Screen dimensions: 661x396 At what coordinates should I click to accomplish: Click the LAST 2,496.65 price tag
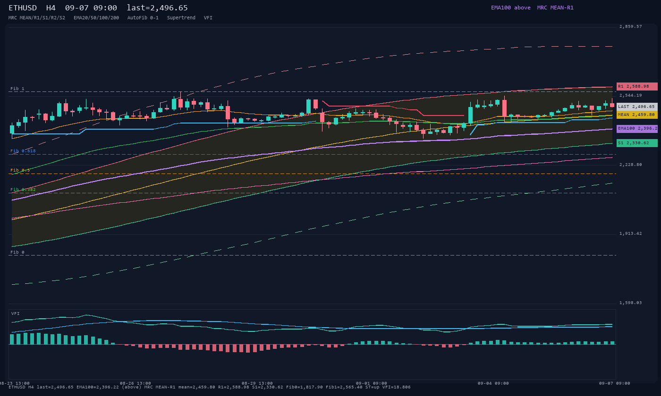tap(637, 107)
